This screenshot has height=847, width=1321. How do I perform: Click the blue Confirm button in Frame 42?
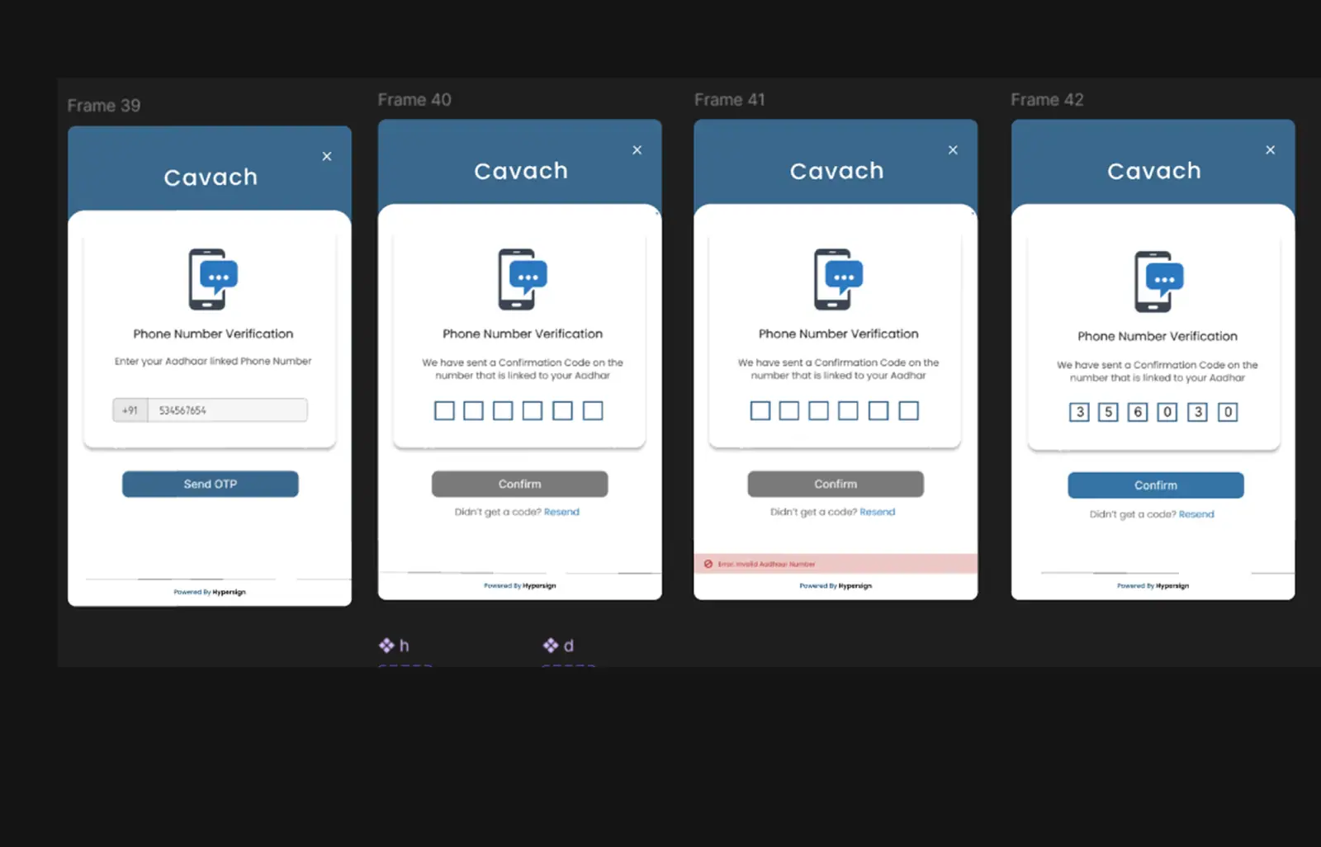(x=1156, y=485)
